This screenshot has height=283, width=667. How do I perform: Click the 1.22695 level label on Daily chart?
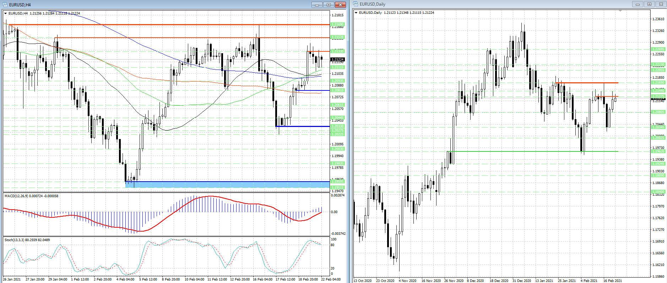658,49
